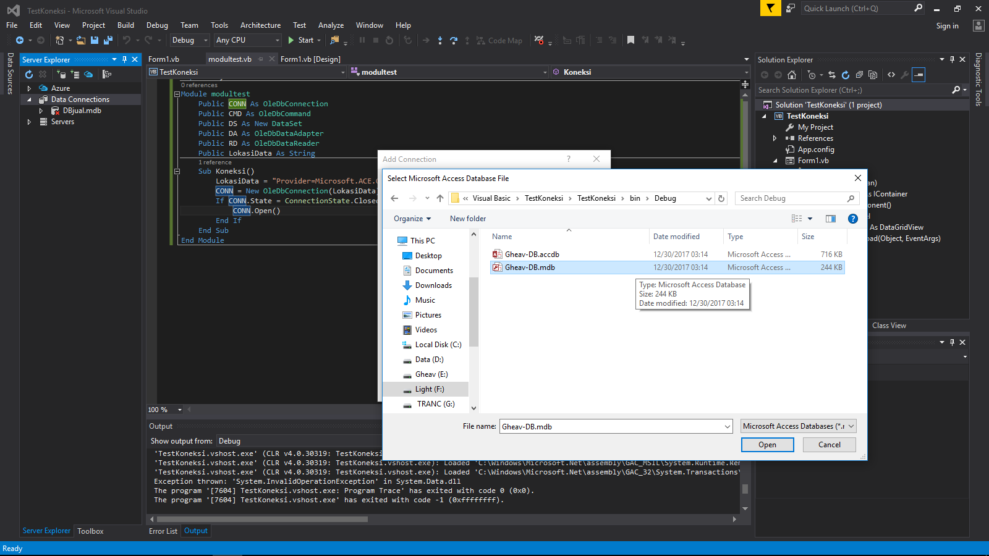The height and width of the screenshot is (556, 989).
Task: Toggle Preview Selected Items in Solution Explorer
Action: coord(919,75)
